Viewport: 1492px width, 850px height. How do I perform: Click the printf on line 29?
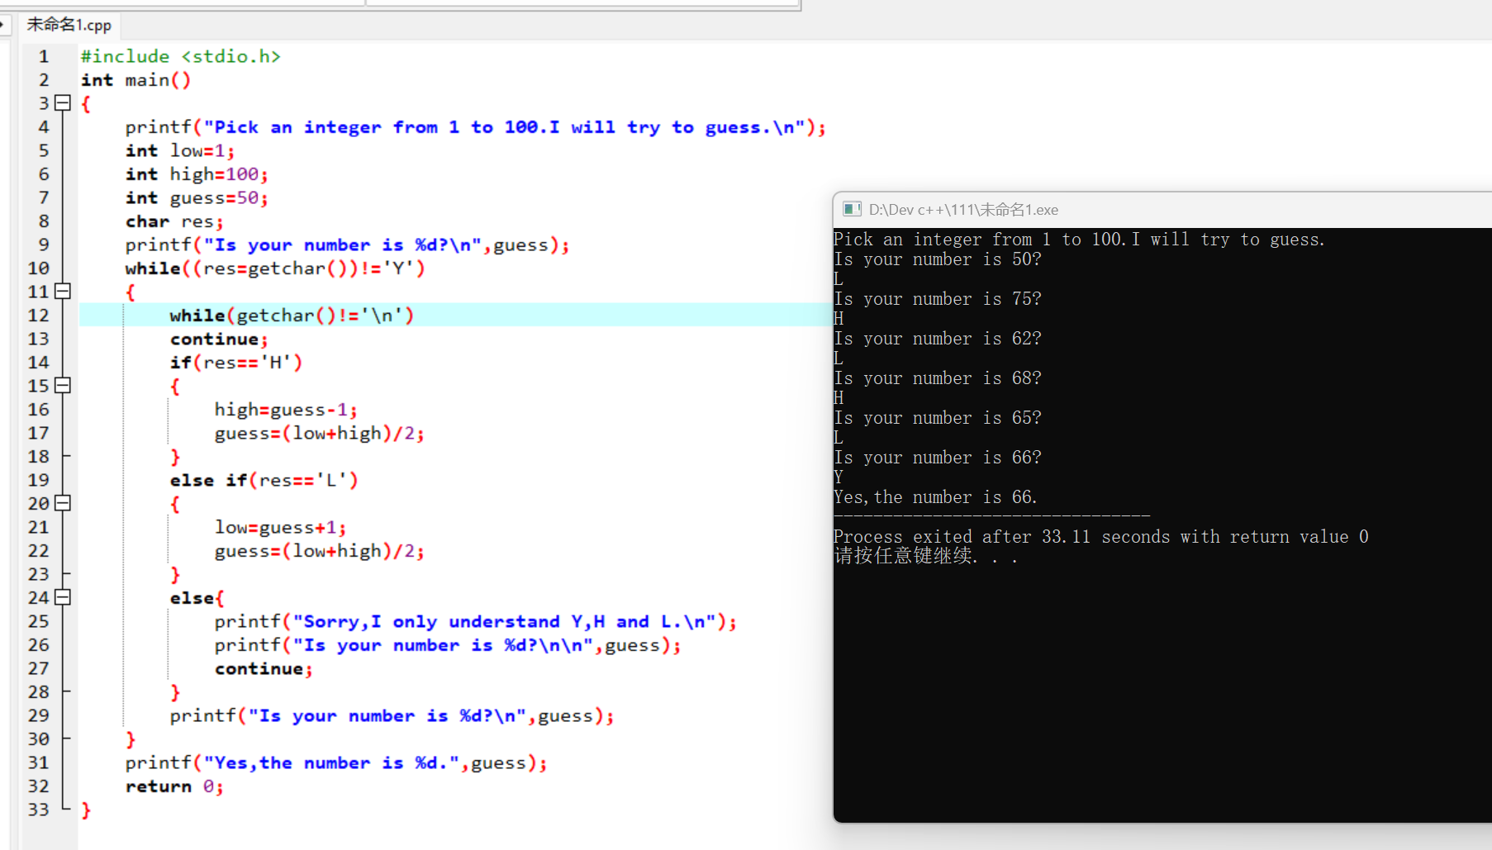(392, 715)
